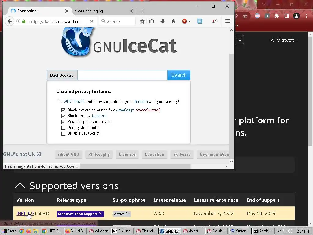Open the Education footer button
This screenshot has width=313, height=235.
point(154,154)
